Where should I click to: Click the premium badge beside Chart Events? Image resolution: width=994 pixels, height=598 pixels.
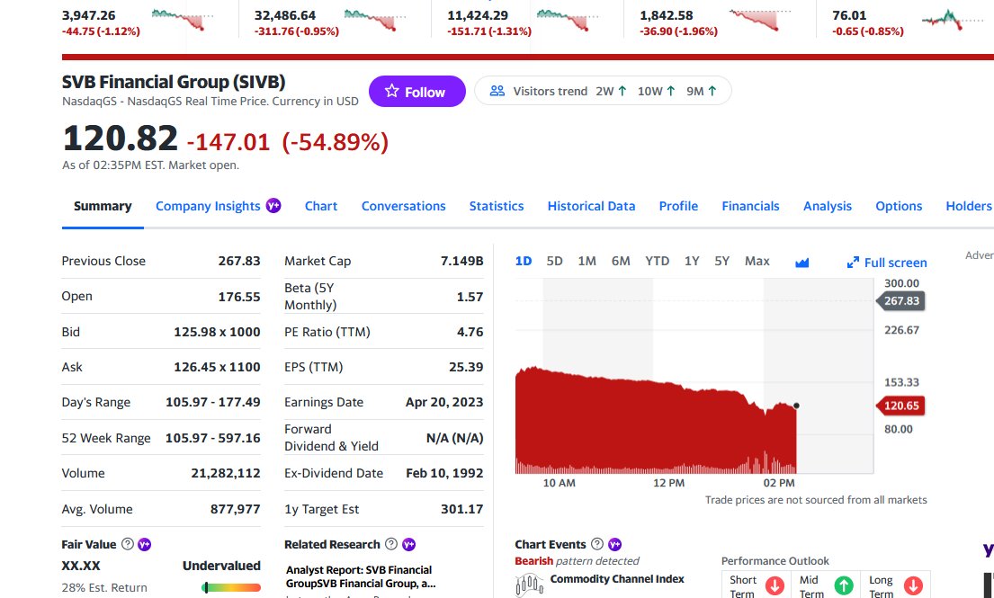tap(615, 544)
